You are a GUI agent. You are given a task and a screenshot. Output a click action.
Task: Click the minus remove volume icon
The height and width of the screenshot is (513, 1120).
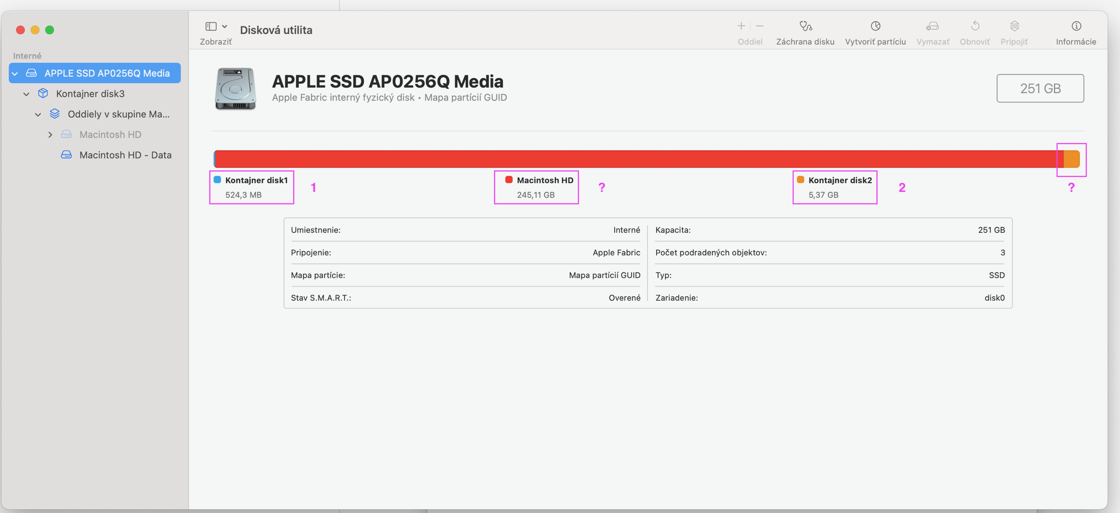pos(759,26)
